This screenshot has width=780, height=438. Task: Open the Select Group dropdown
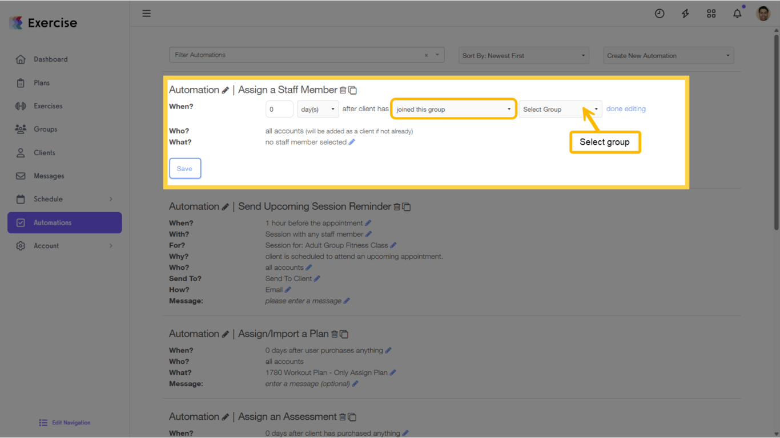click(560, 108)
